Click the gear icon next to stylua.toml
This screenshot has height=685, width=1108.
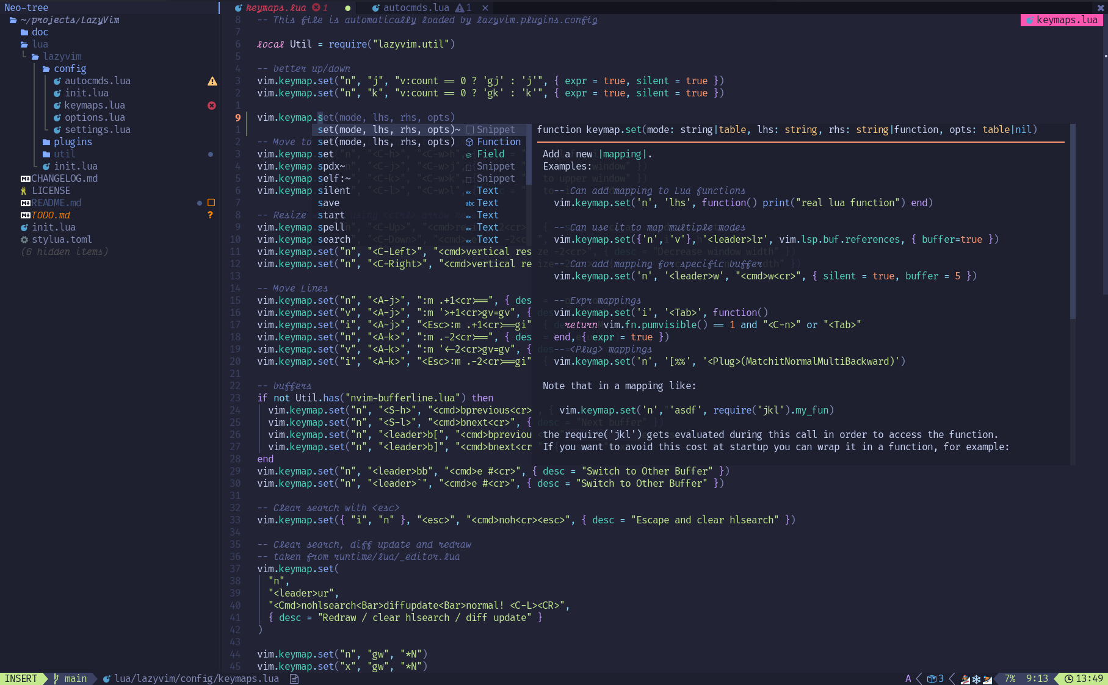click(x=24, y=239)
